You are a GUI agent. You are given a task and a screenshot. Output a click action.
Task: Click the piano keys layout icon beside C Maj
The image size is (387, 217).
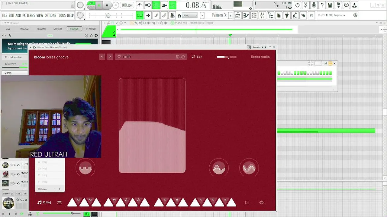59,203
